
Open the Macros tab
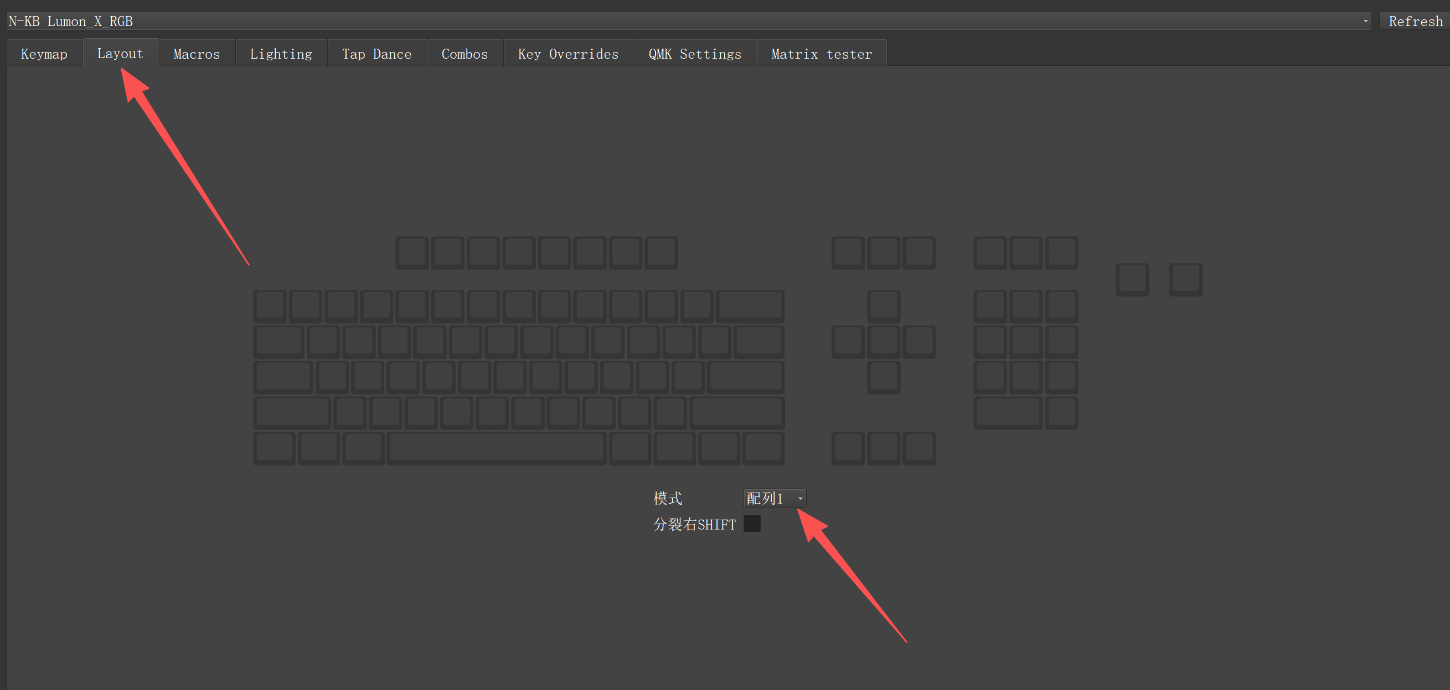pos(197,54)
